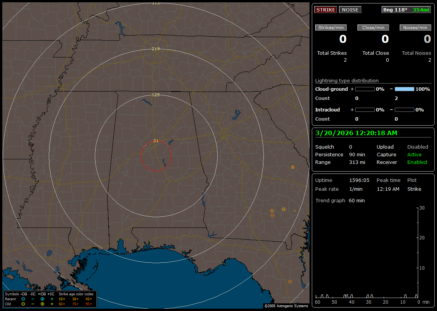Click the Bng 118° bearing readout
The height and width of the screenshot is (311, 437).
(x=395, y=10)
